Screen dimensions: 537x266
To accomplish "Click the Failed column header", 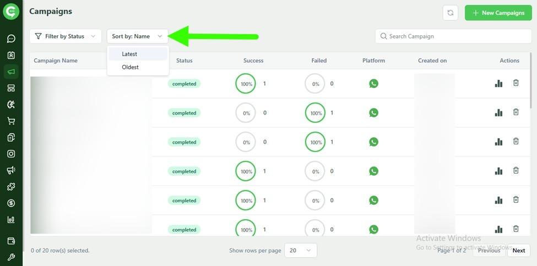I will tap(319, 61).
